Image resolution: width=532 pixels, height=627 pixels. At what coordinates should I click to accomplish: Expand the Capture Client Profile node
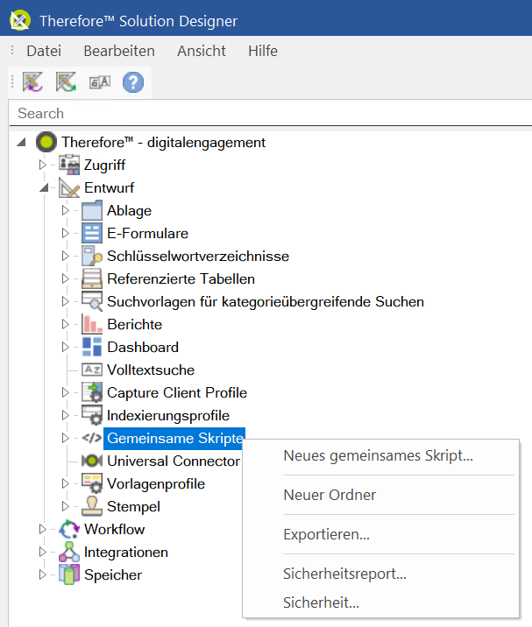coord(66,392)
